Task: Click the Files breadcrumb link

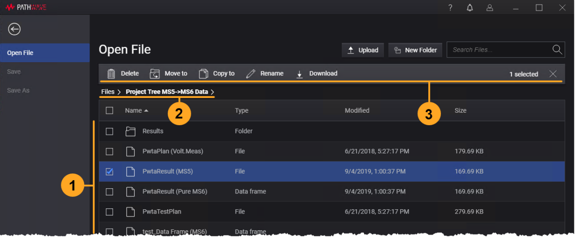Action: [x=107, y=91]
